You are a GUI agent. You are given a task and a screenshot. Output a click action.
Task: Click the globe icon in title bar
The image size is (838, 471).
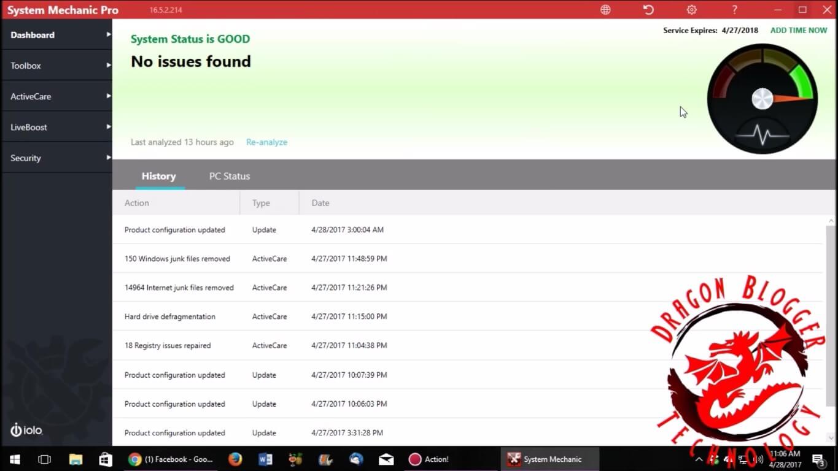pos(605,10)
